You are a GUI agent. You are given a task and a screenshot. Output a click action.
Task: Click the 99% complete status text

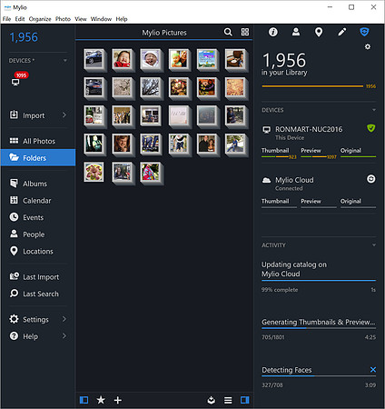[280, 290]
